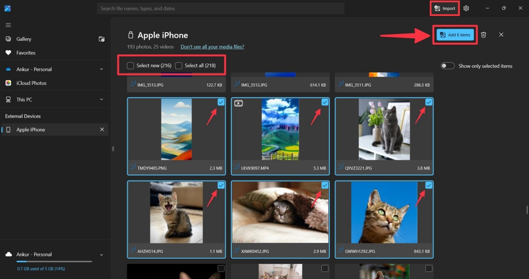Expand the This PC chevron

102,100
